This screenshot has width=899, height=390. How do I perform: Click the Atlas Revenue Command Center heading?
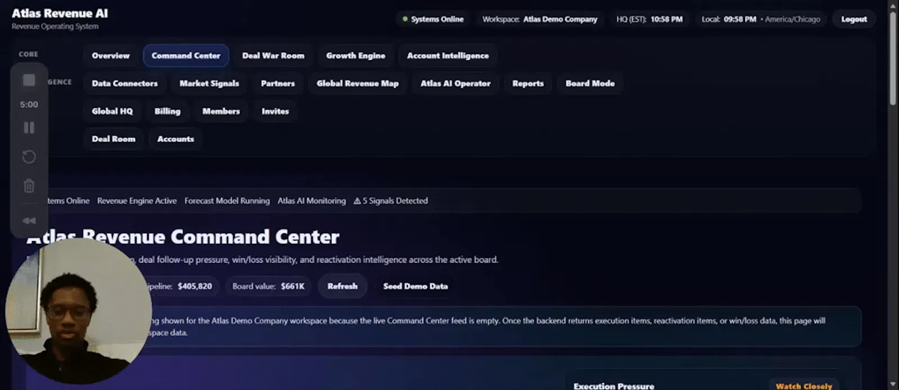(x=183, y=237)
